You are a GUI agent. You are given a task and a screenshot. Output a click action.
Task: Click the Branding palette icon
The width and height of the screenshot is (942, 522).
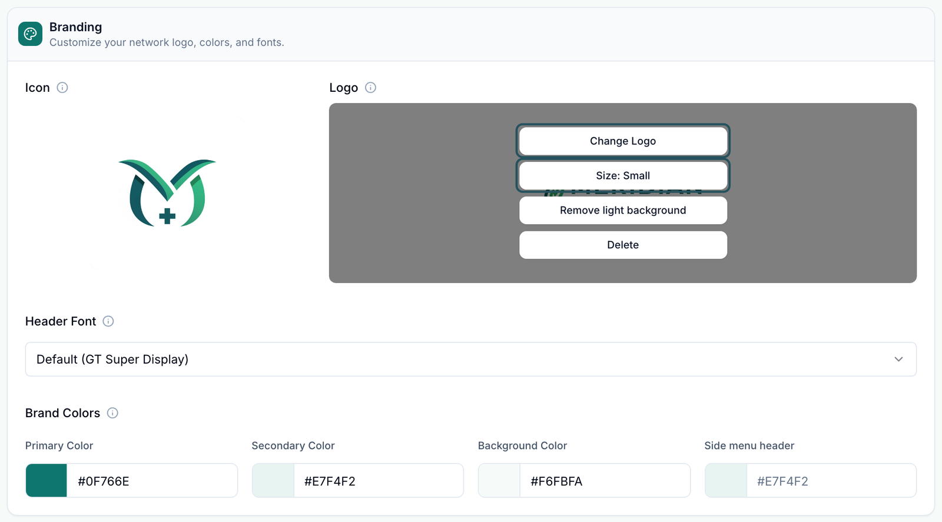click(30, 34)
